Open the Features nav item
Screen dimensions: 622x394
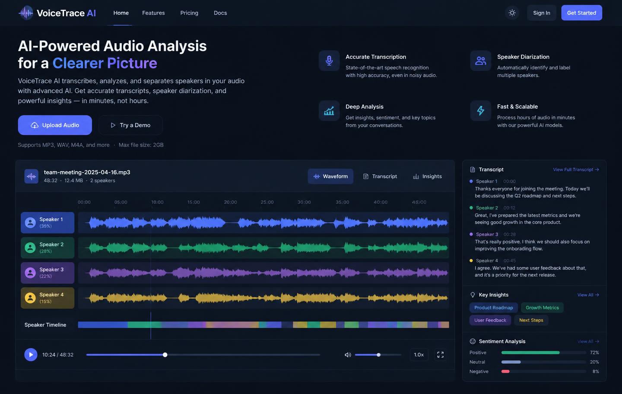(153, 13)
